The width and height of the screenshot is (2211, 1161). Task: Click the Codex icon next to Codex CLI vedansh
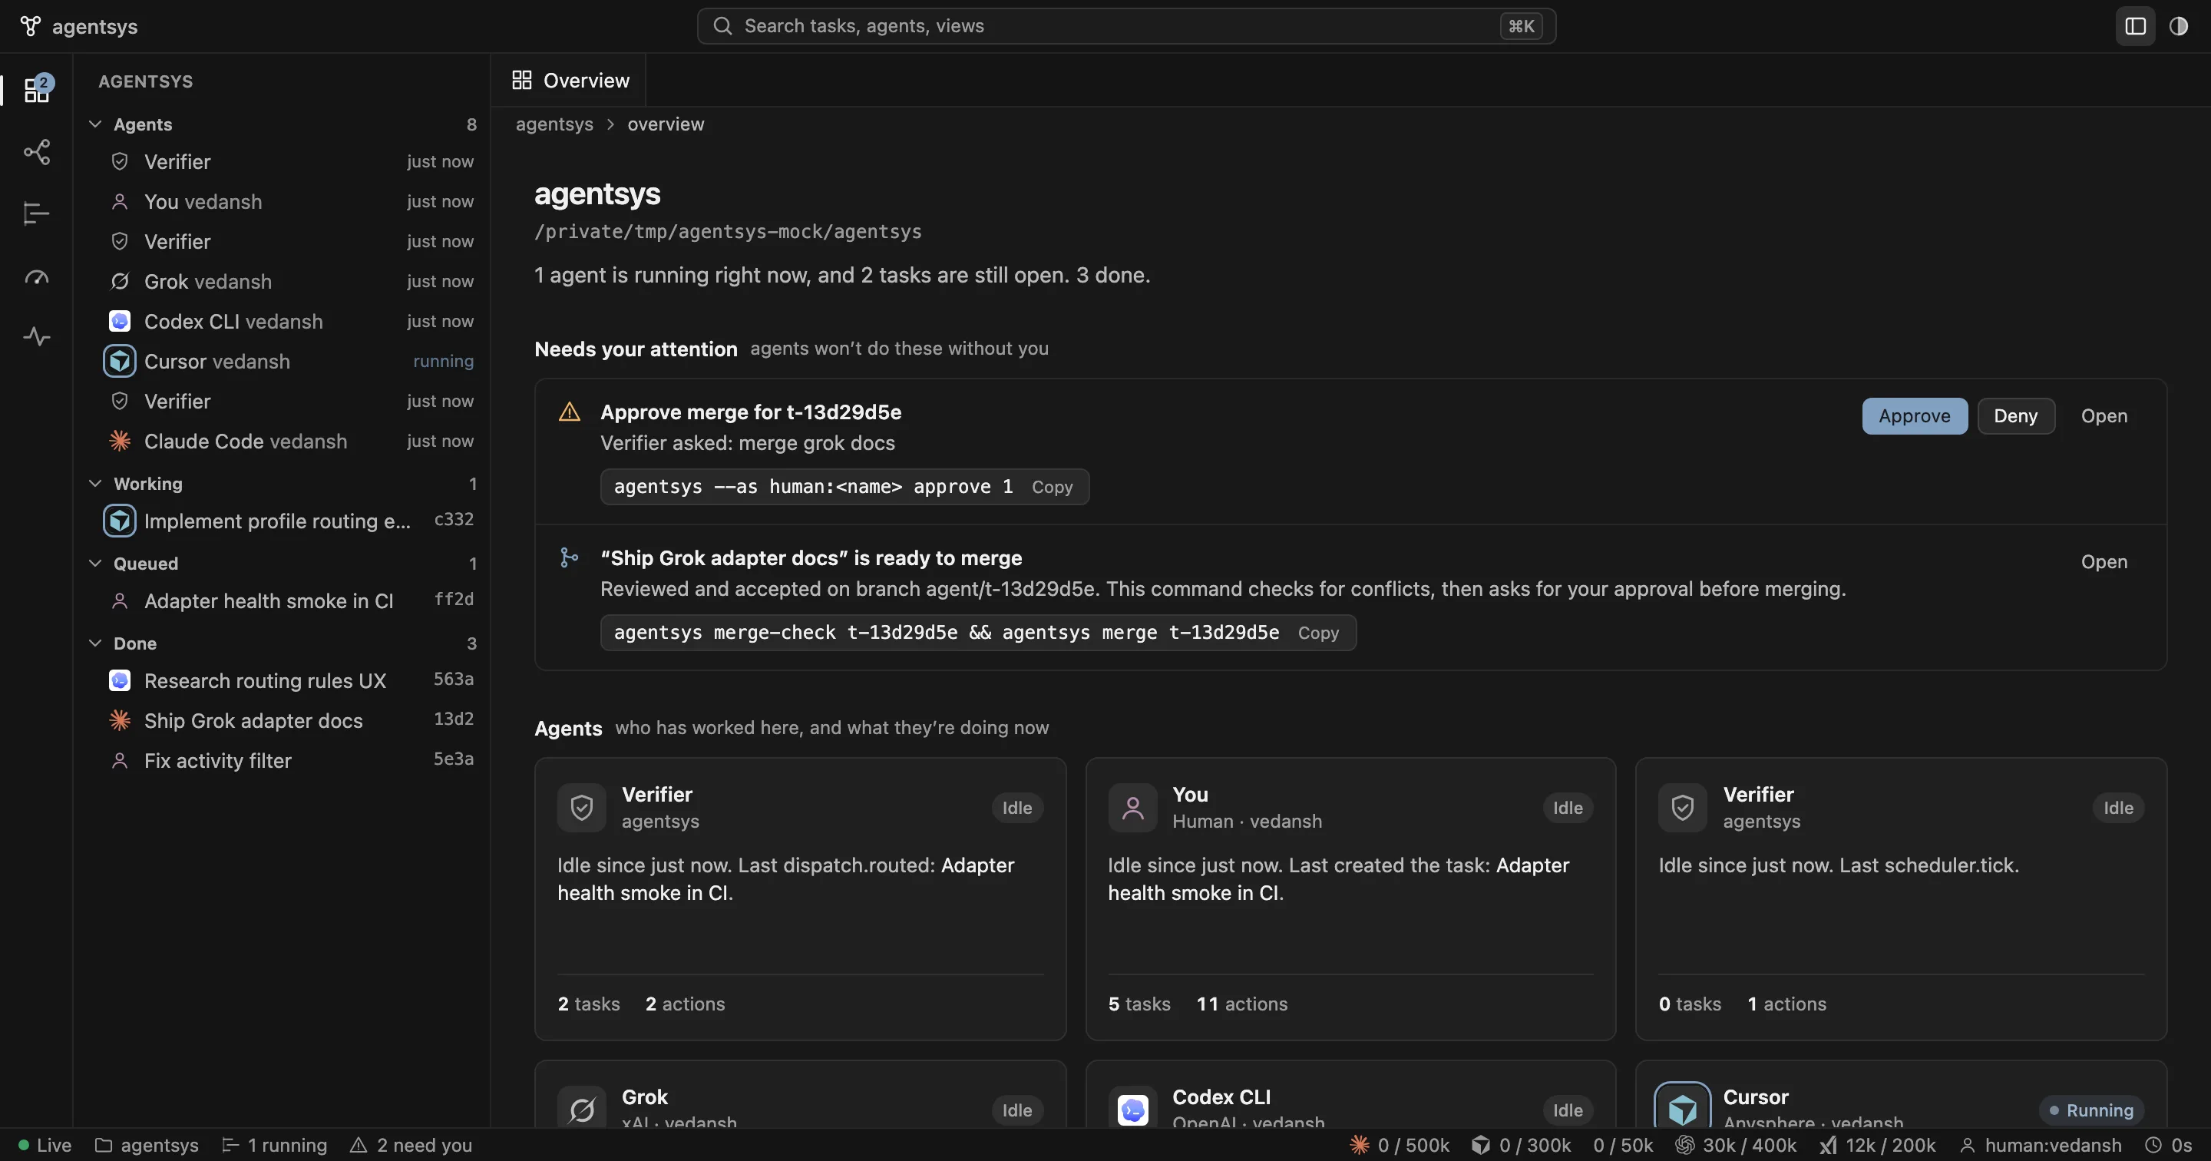coord(119,321)
